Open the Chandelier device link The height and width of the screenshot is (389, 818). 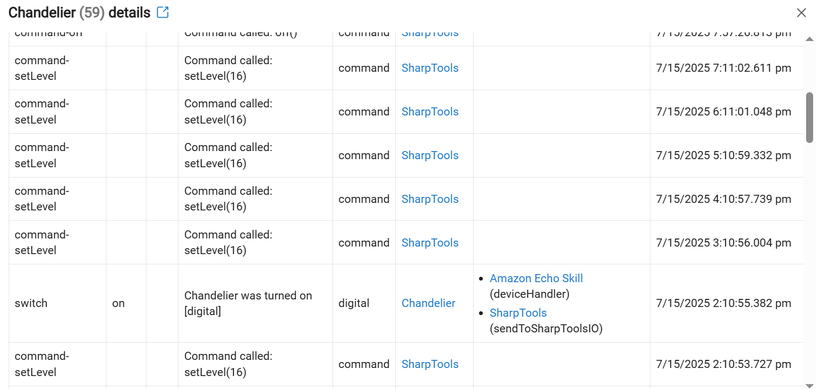click(428, 303)
